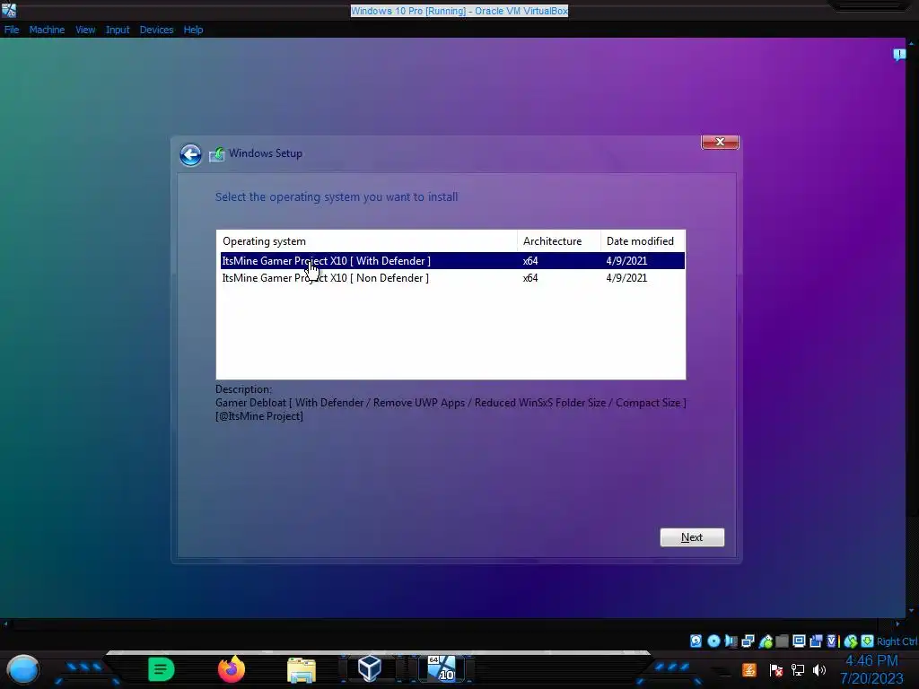The image size is (919, 689).
Task: Open the View menu
Action: [85, 30]
